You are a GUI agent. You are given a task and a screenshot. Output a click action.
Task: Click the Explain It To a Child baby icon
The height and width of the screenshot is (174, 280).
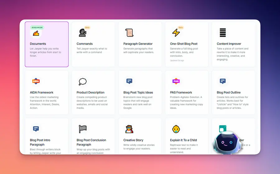176,129
